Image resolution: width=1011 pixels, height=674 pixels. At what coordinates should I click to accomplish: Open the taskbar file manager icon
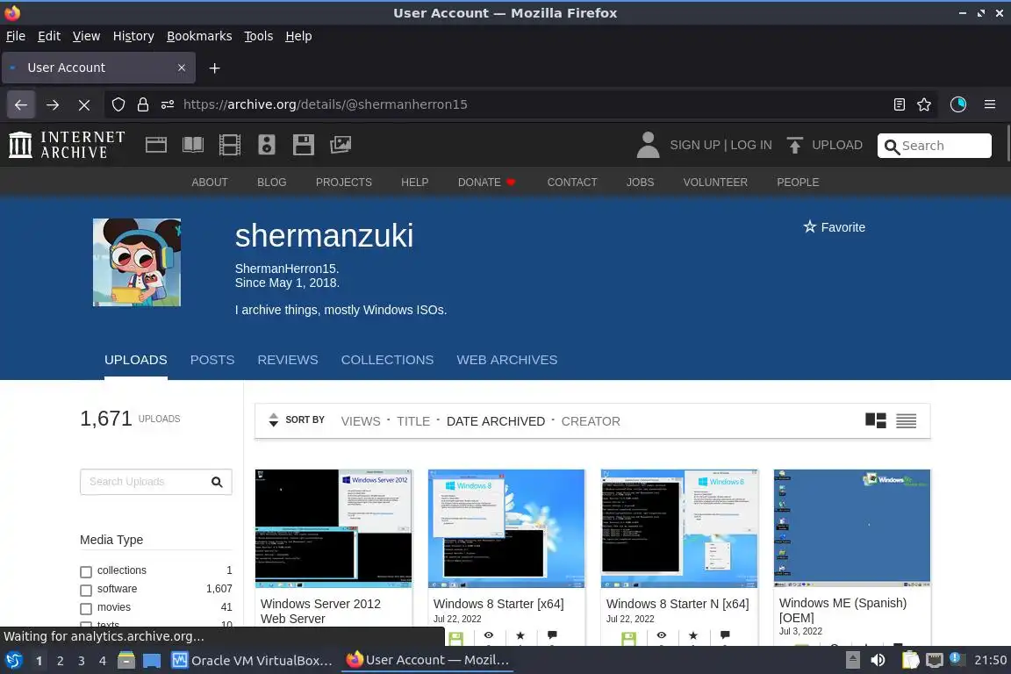pos(126,660)
